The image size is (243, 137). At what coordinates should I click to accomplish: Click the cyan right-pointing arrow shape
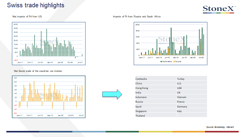coord(112,94)
